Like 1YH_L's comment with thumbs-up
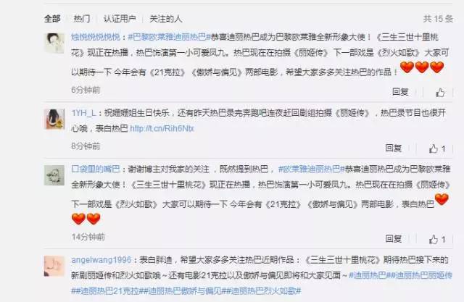Screen dimensions: 464x302 437,148
